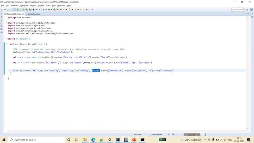Open the Refactor menu
254x143 pixels.
[x=15, y=6]
